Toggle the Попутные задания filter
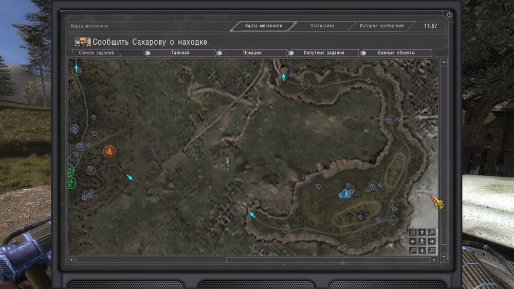The height and width of the screenshot is (289, 514). pyautogui.click(x=323, y=53)
